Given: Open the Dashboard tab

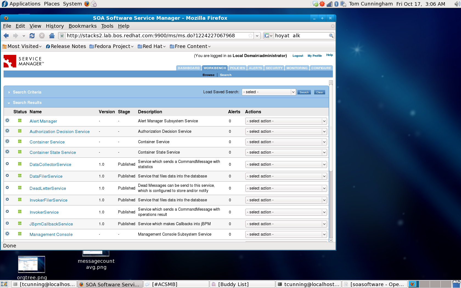Looking at the screenshot, I should pos(189,68).
